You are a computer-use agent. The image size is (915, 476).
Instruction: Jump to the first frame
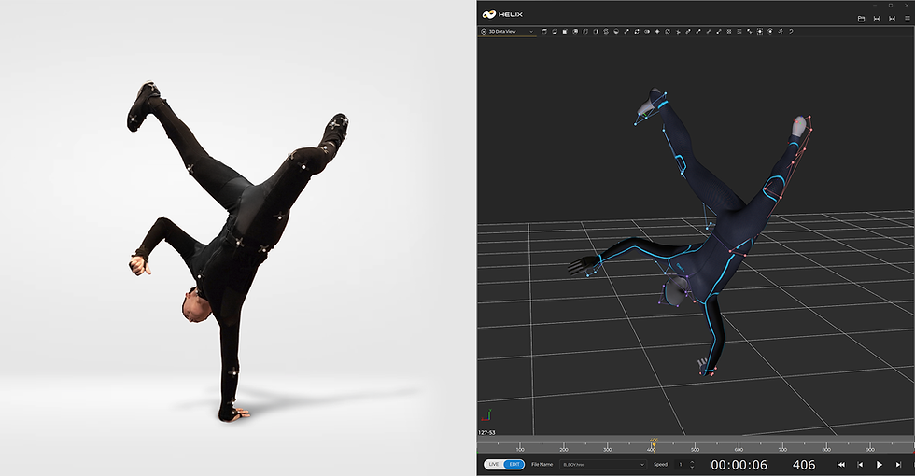coord(841,465)
